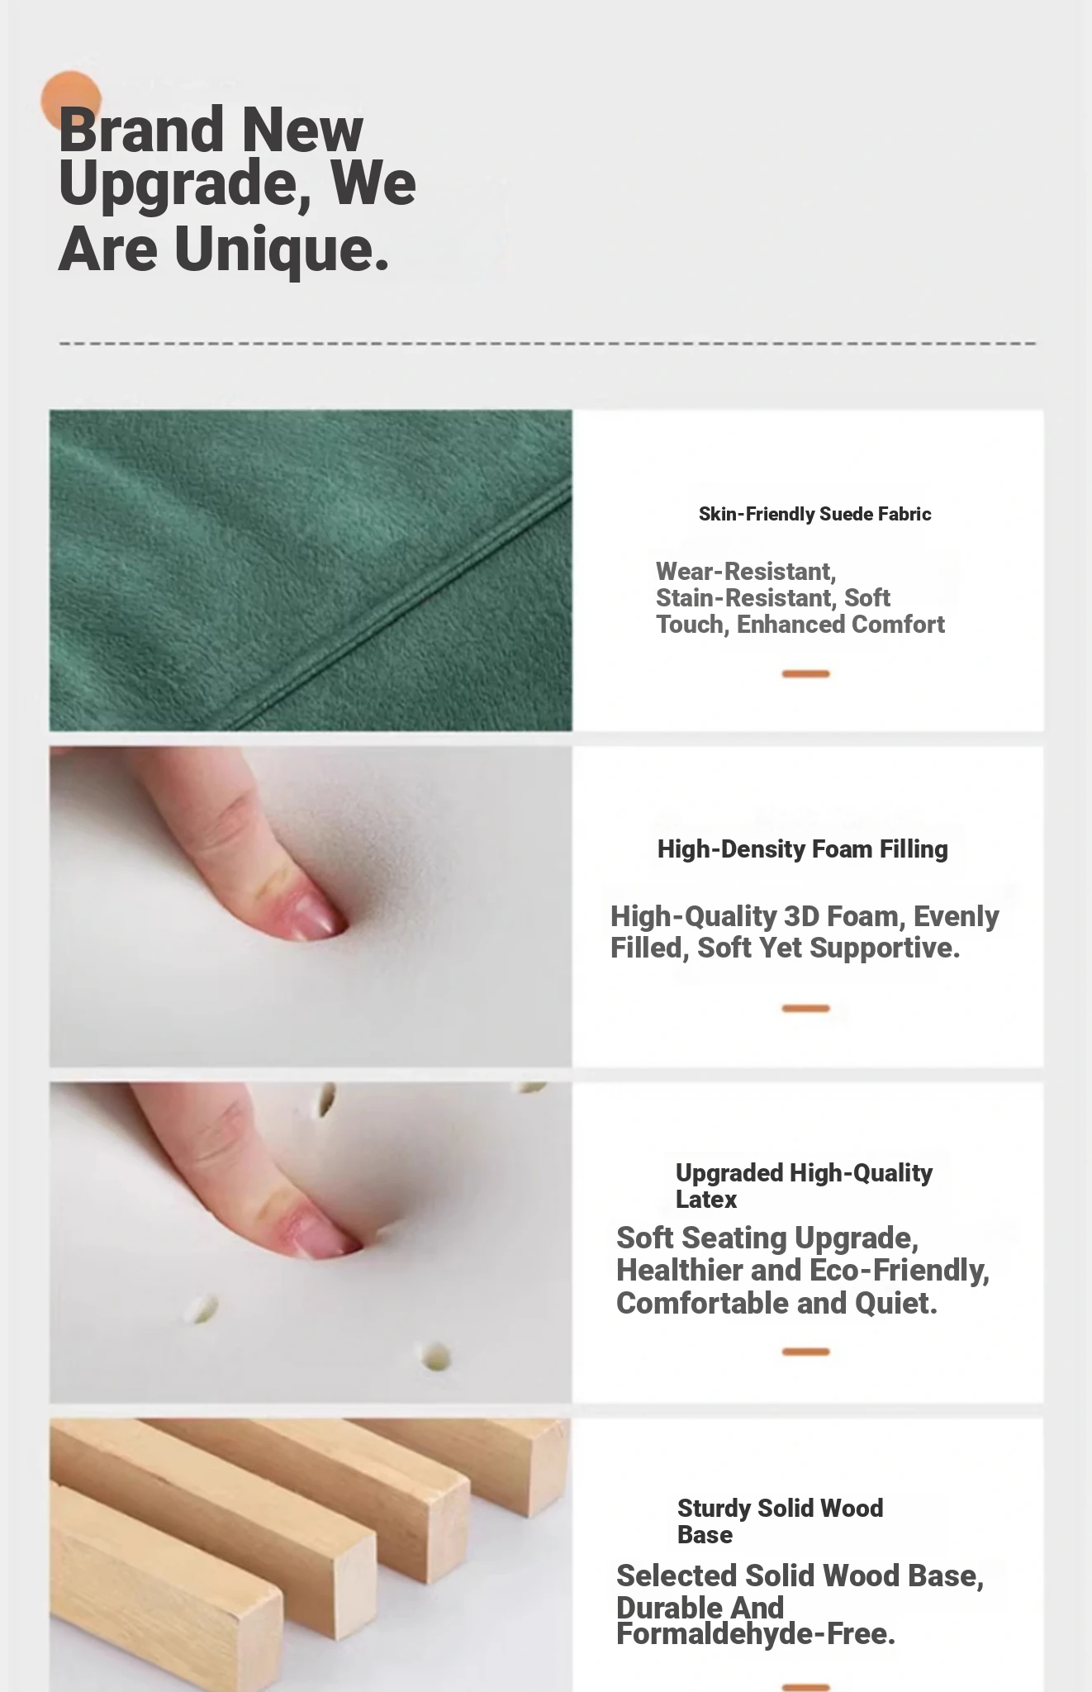
Task: Click the wooden slats base photo
Action: click(311, 1556)
